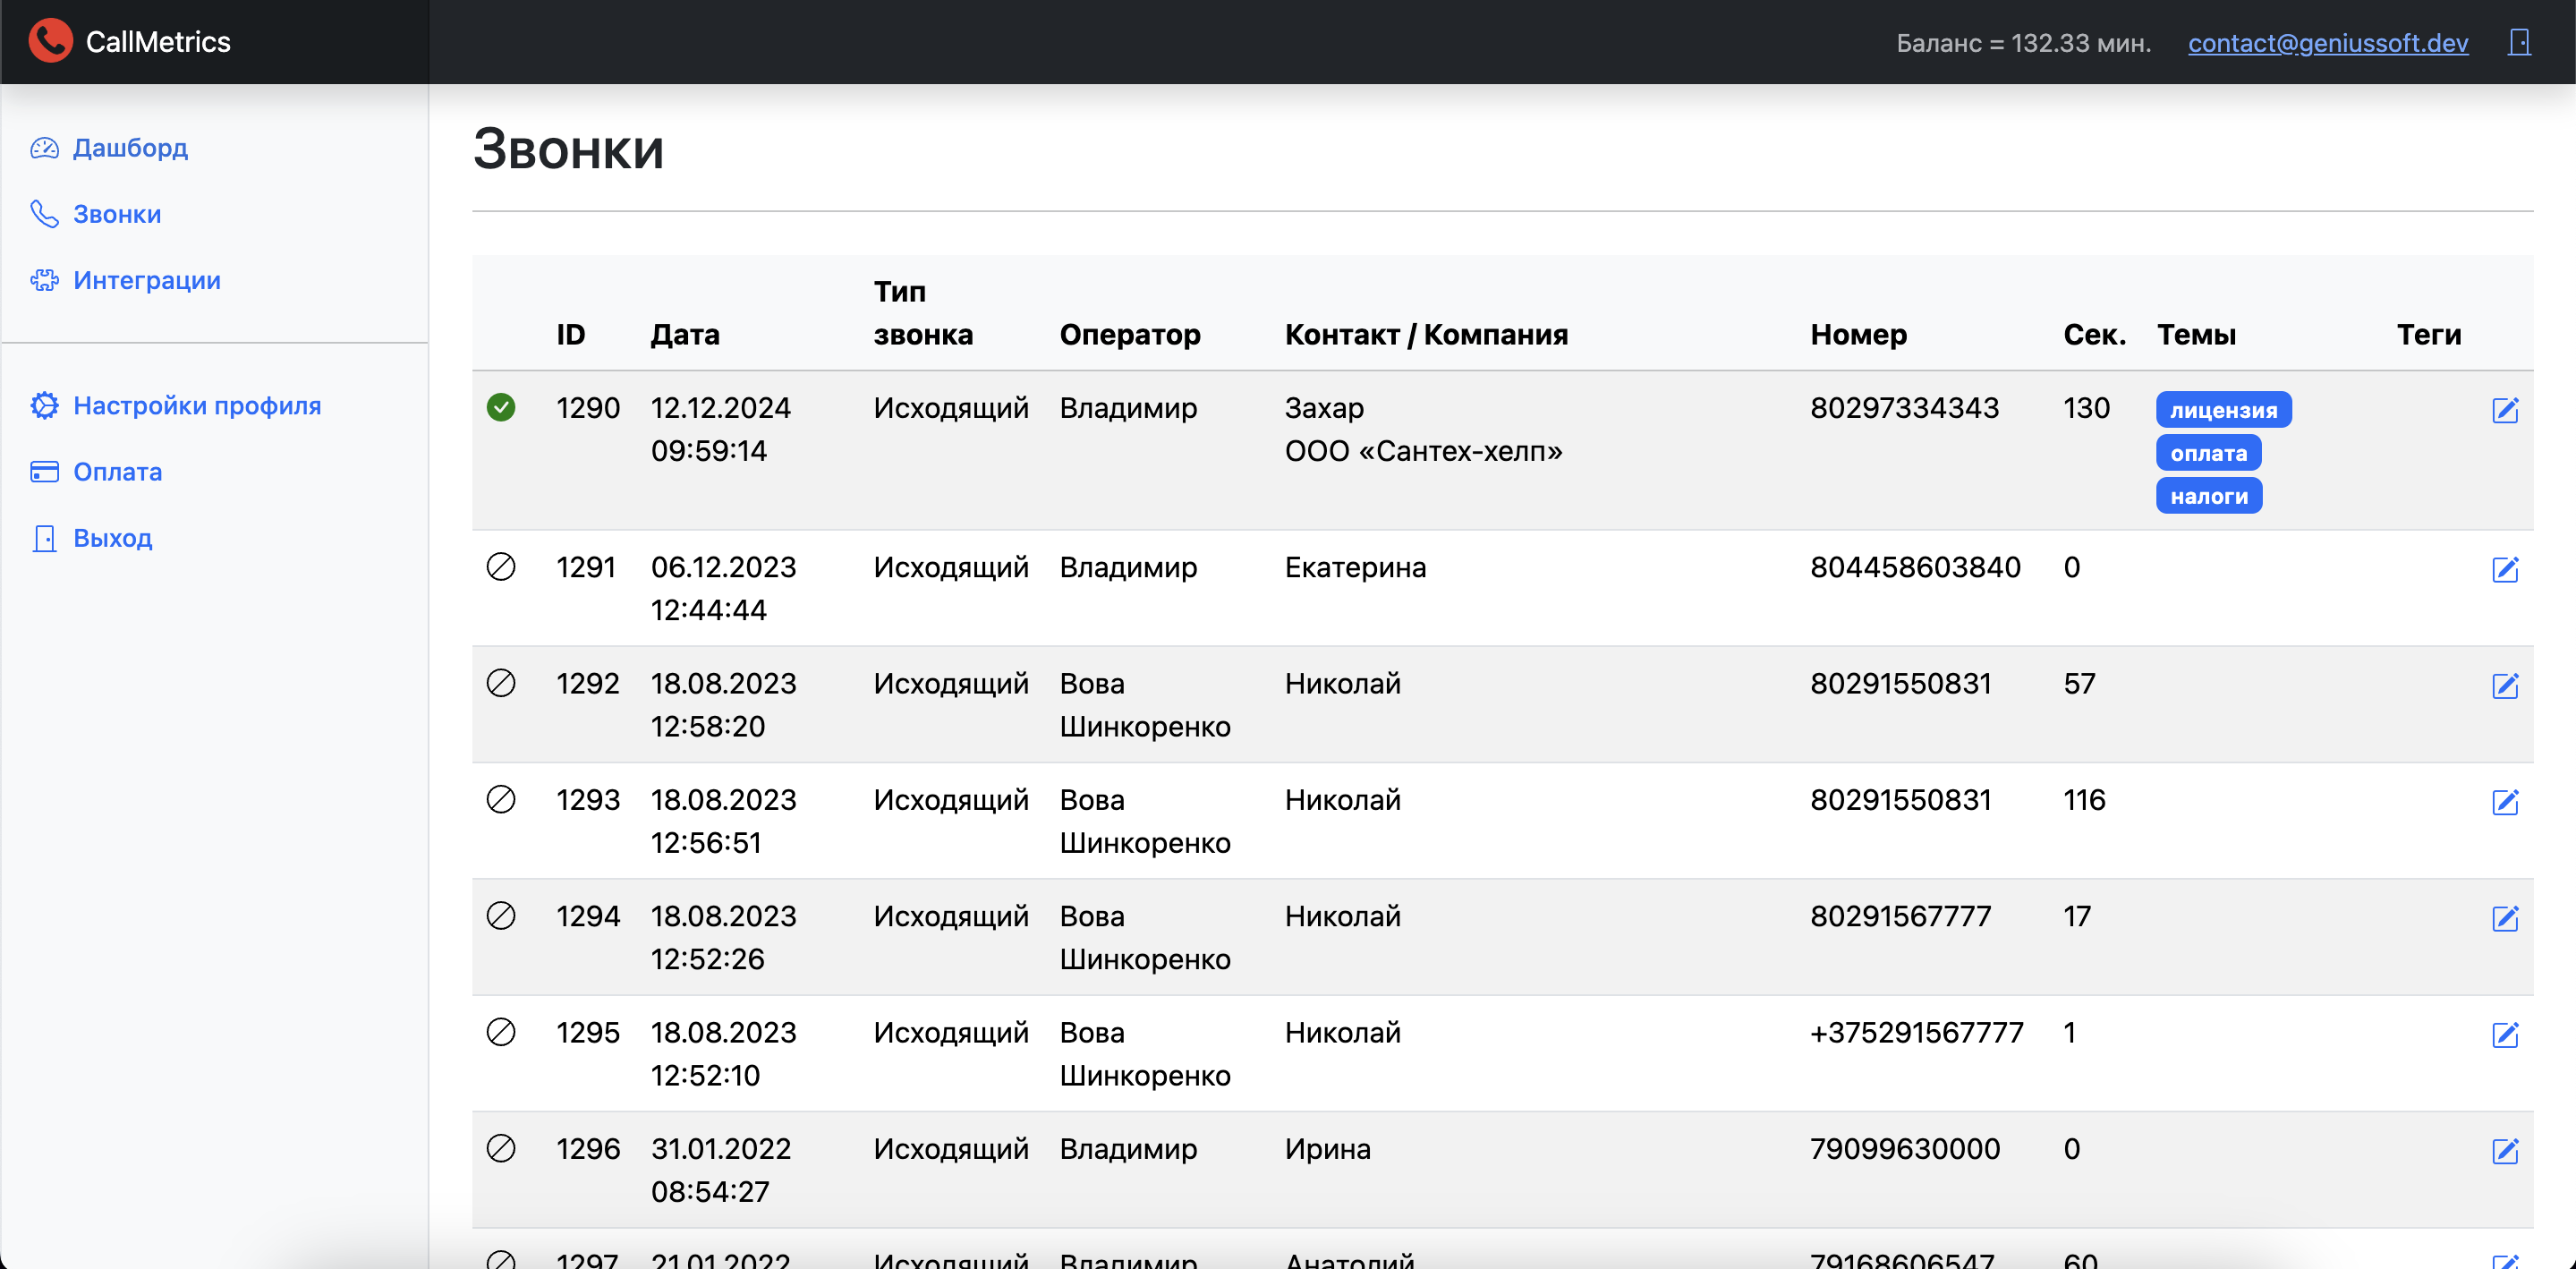Click operator Вова Шинкоренко in row 1292
Screen dimensions: 2576x1269
pyautogui.click(x=1145, y=705)
